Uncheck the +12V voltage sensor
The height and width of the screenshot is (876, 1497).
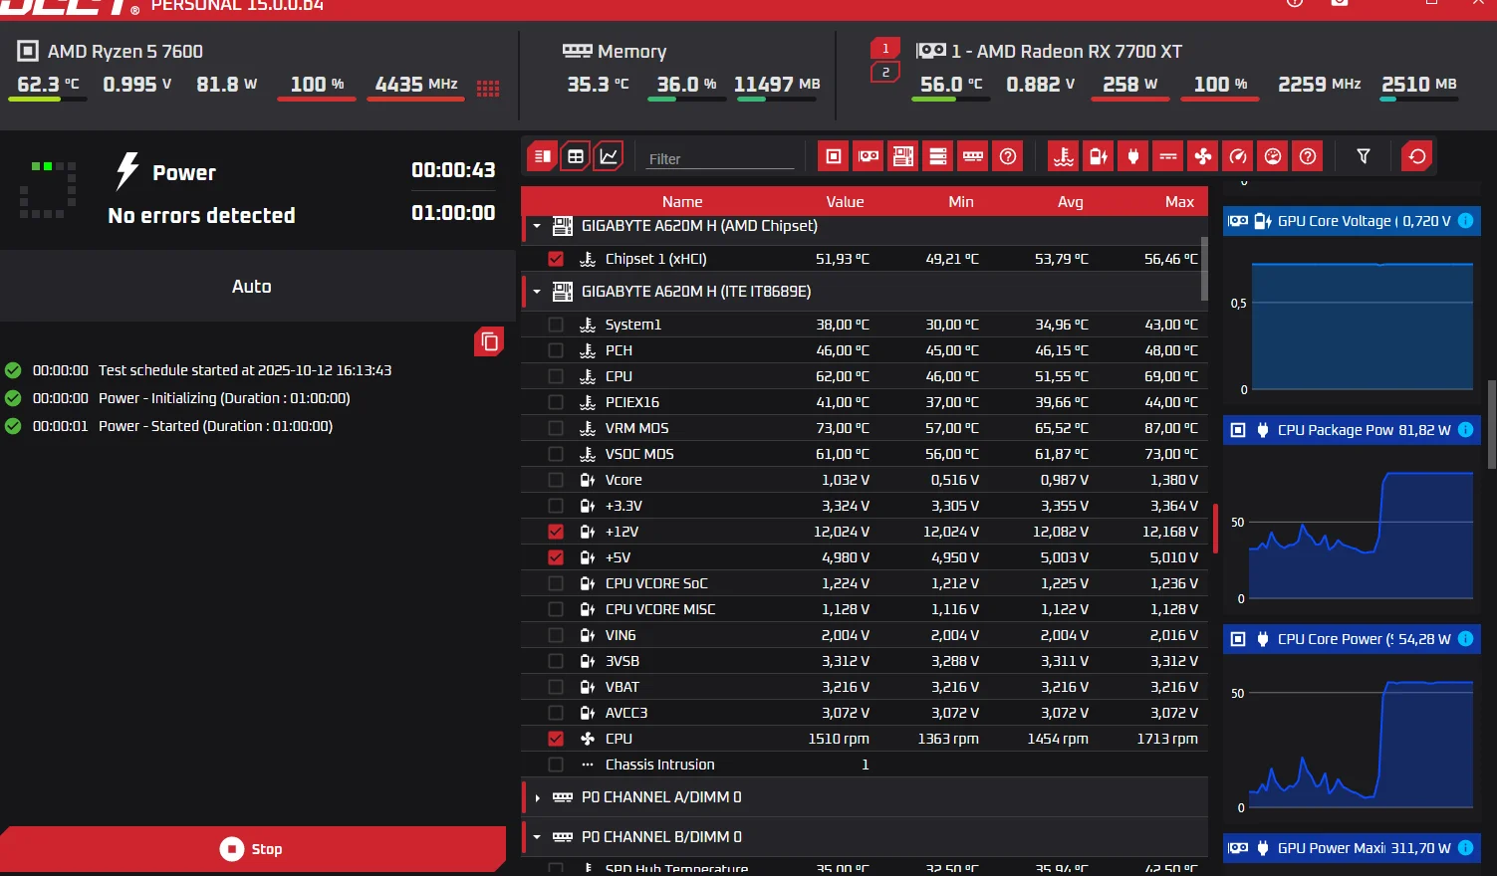pos(556,532)
